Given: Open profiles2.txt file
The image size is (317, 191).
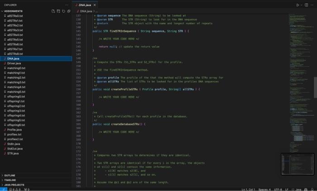Looking at the screenshot, I should point(15,139).
